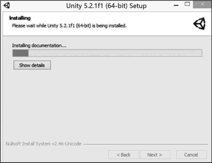Click the "Please wait while Unity" message
Image resolution: width=212 pixels, height=163 pixels.
pyautogui.click(x=69, y=26)
